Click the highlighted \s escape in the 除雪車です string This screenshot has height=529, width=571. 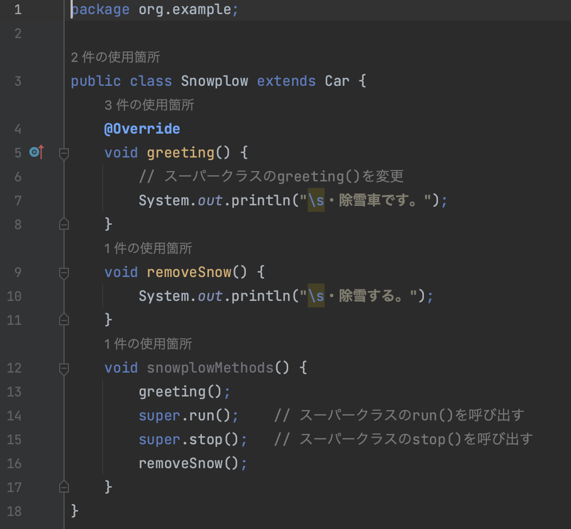point(316,200)
